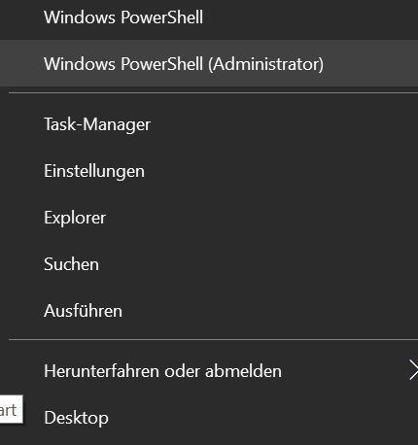Click the chevron arrow beside Herunterfahren
Image resolution: width=418 pixels, height=445 pixels.
[413, 370]
